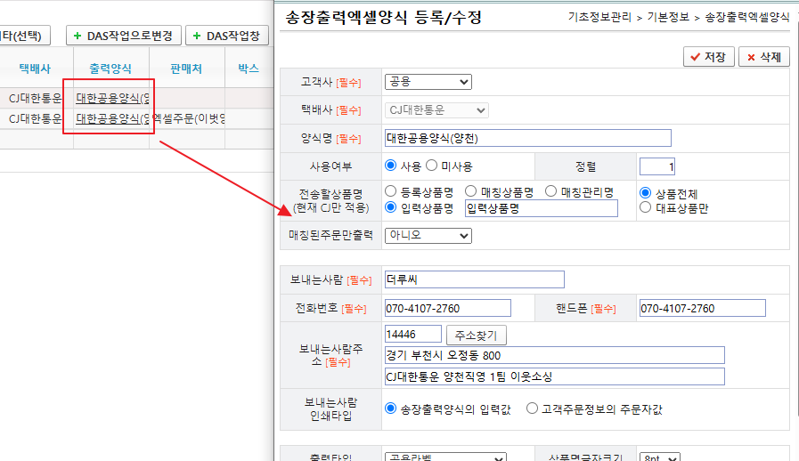Select the 상품전체 radio option
This screenshot has height=461, width=799.
coord(646,193)
